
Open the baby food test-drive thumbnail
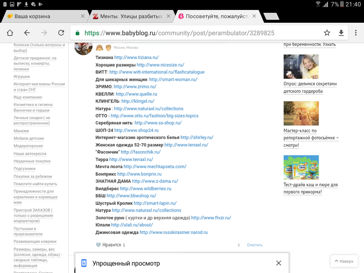pos(301,168)
